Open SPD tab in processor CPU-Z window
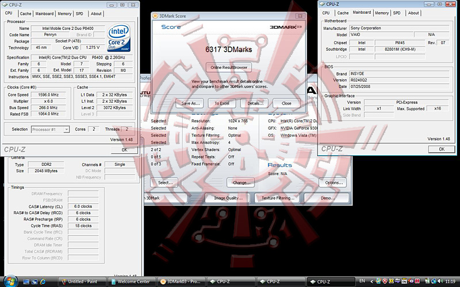Screen dimensions: 460x287 tap(79, 13)
